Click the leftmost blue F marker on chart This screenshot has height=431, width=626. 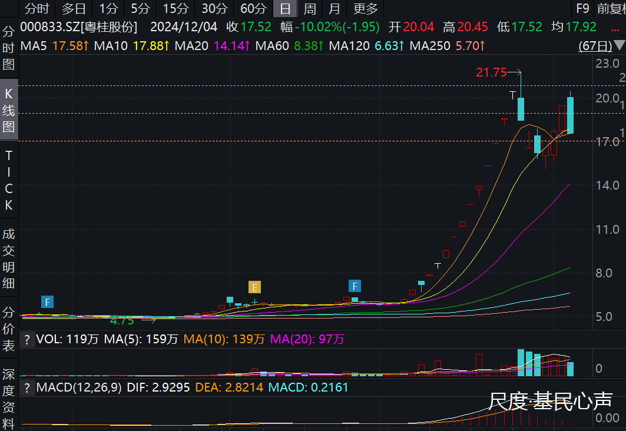pos(48,302)
